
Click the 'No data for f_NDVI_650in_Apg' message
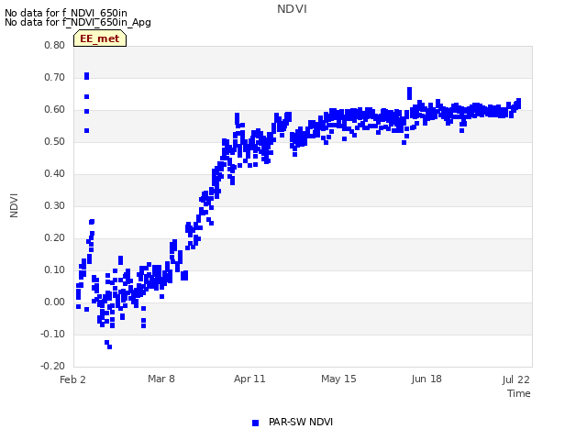(78, 23)
